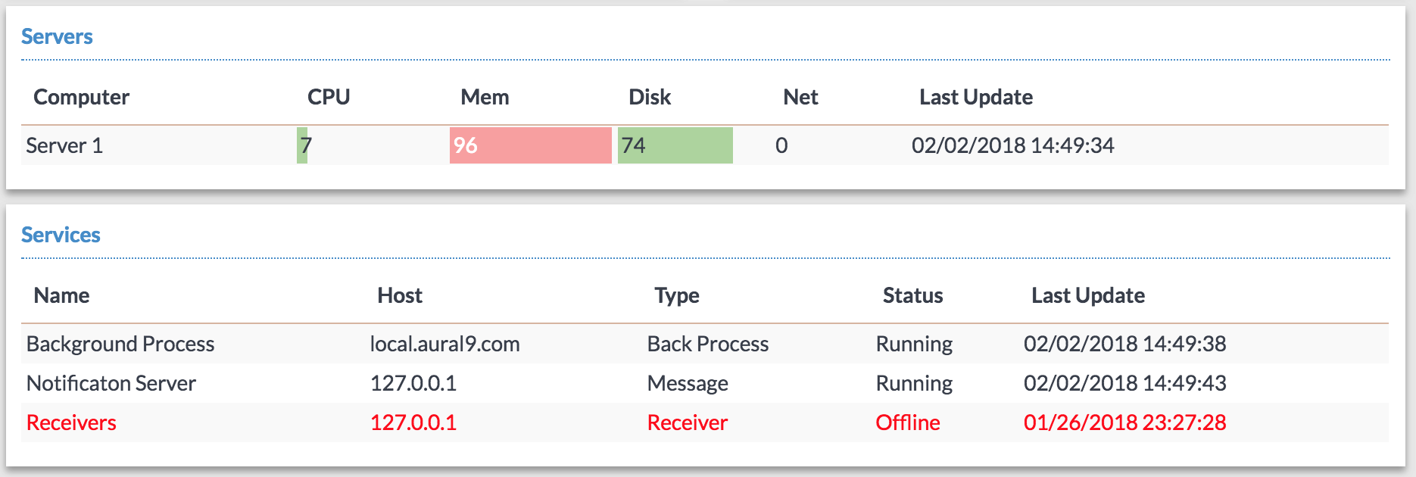Click the red Receivers service name
Image resolution: width=1416 pixels, height=477 pixels.
[71, 422]
